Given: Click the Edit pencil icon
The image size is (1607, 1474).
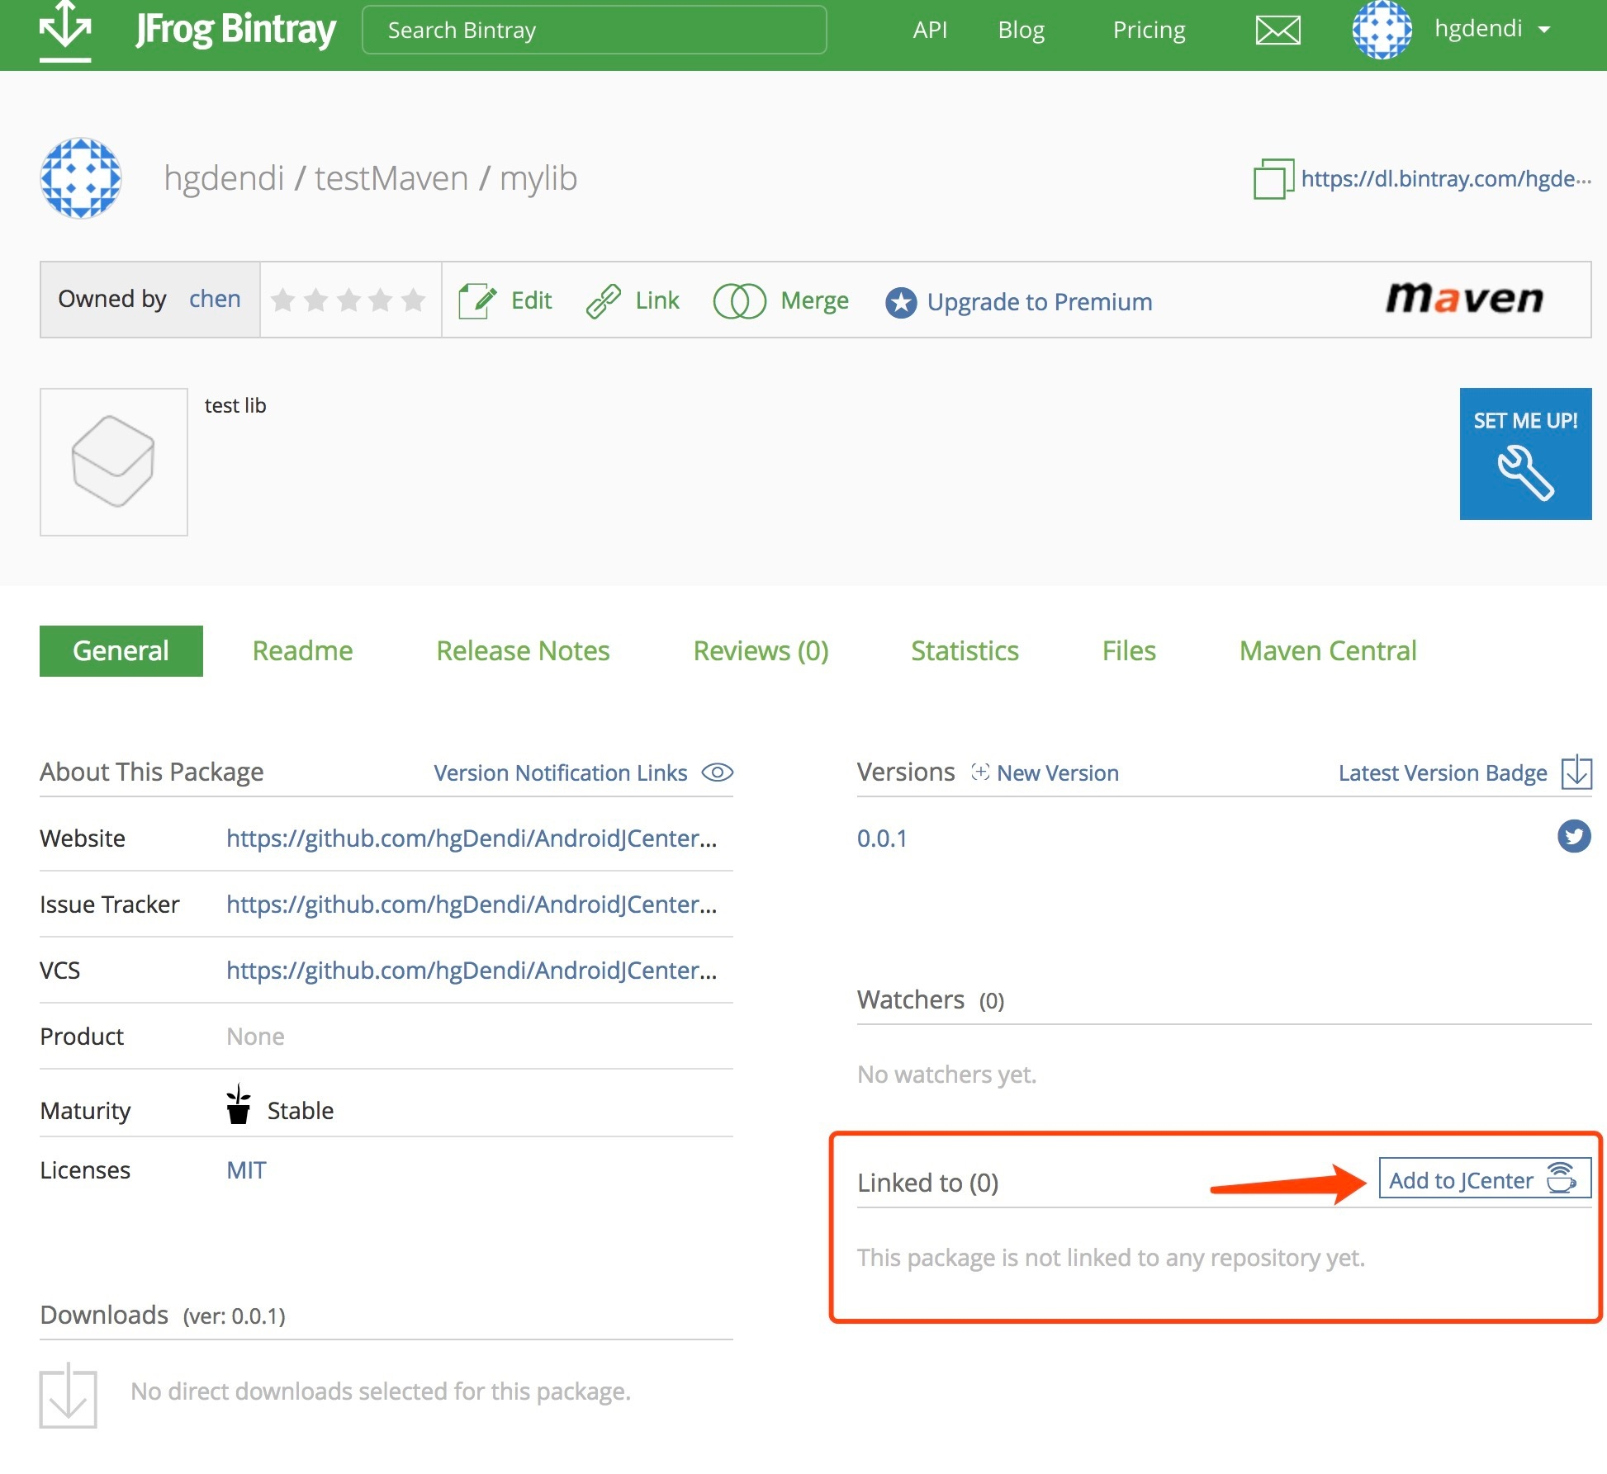Looking at the screenshot, I should point(477,300).
